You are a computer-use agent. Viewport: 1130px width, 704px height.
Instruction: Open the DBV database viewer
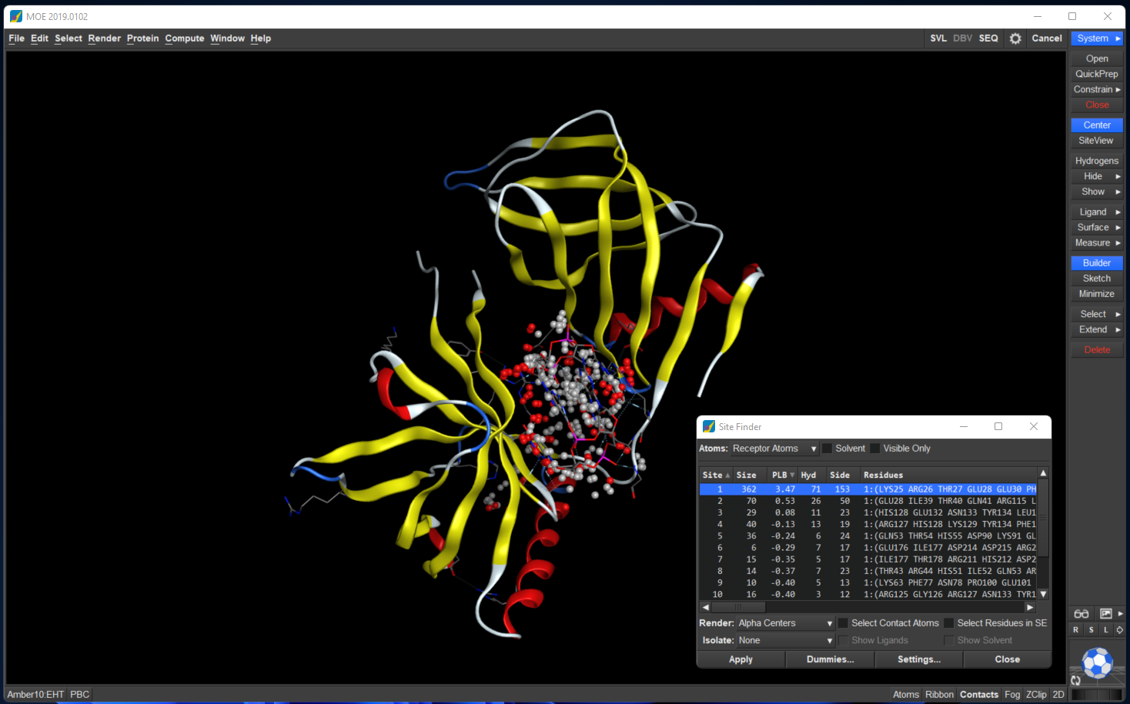[x=963, y=38]
